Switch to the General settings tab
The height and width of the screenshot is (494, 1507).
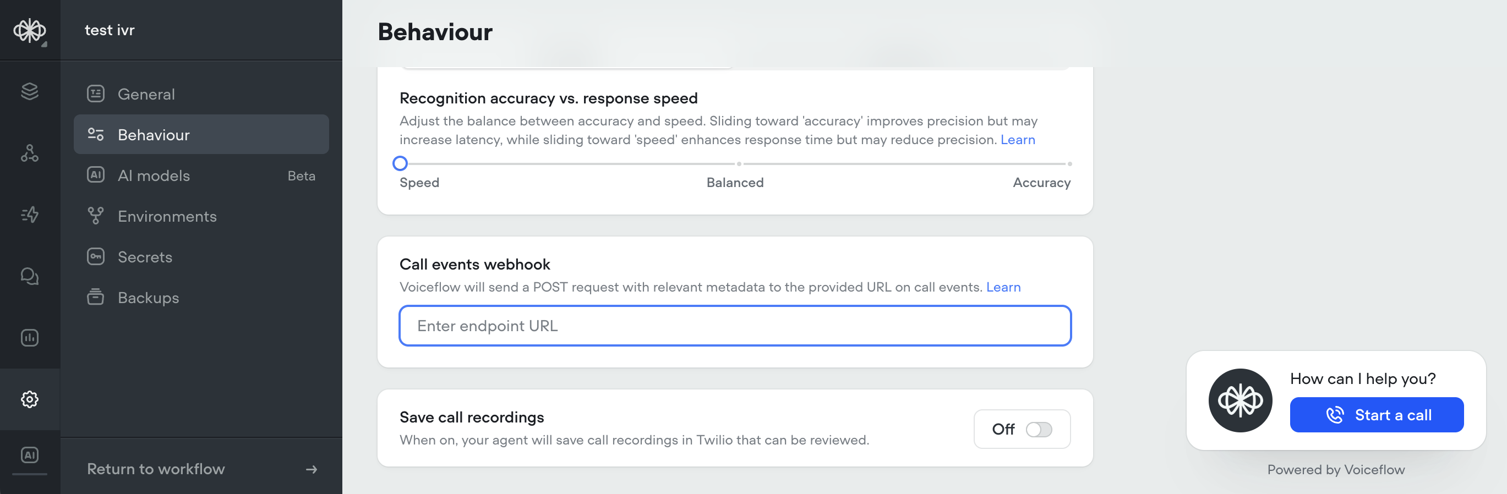tap(146, 94)
